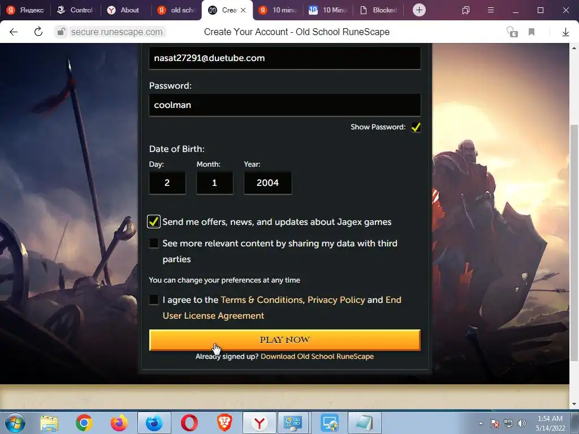Launch Firefox from the taskbar
Viewport: 579px width, 434px height.
[x=119, y=423]
